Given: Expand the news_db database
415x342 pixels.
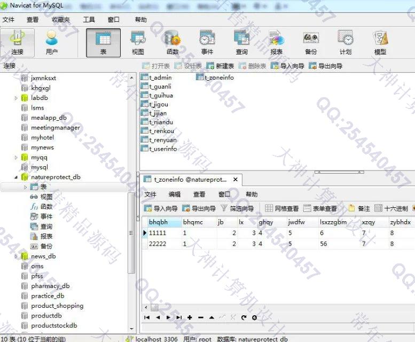Looking at the screenshot, I should (16, 256).
